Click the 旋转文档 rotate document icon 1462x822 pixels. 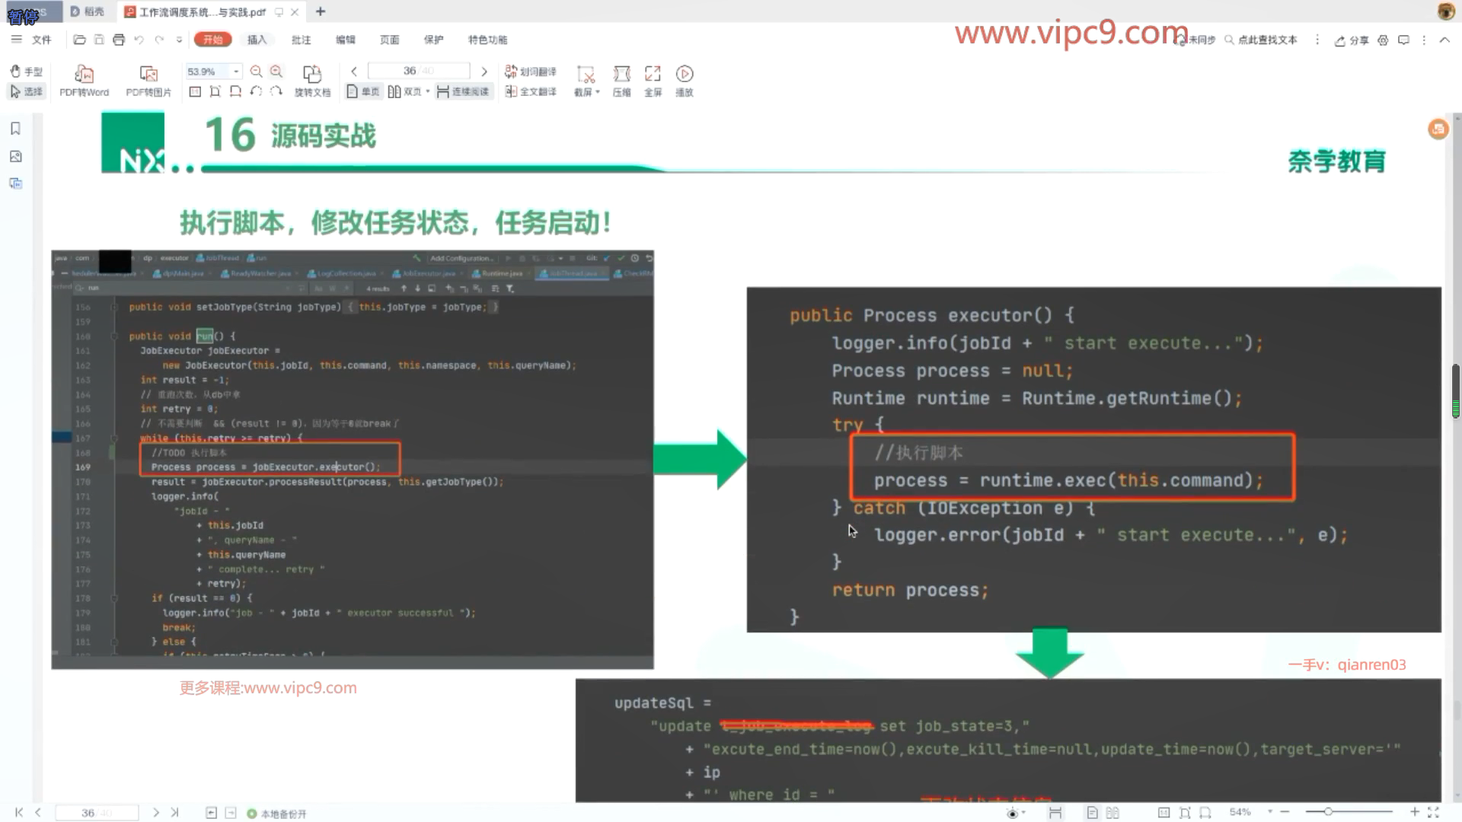click(312, 75)
